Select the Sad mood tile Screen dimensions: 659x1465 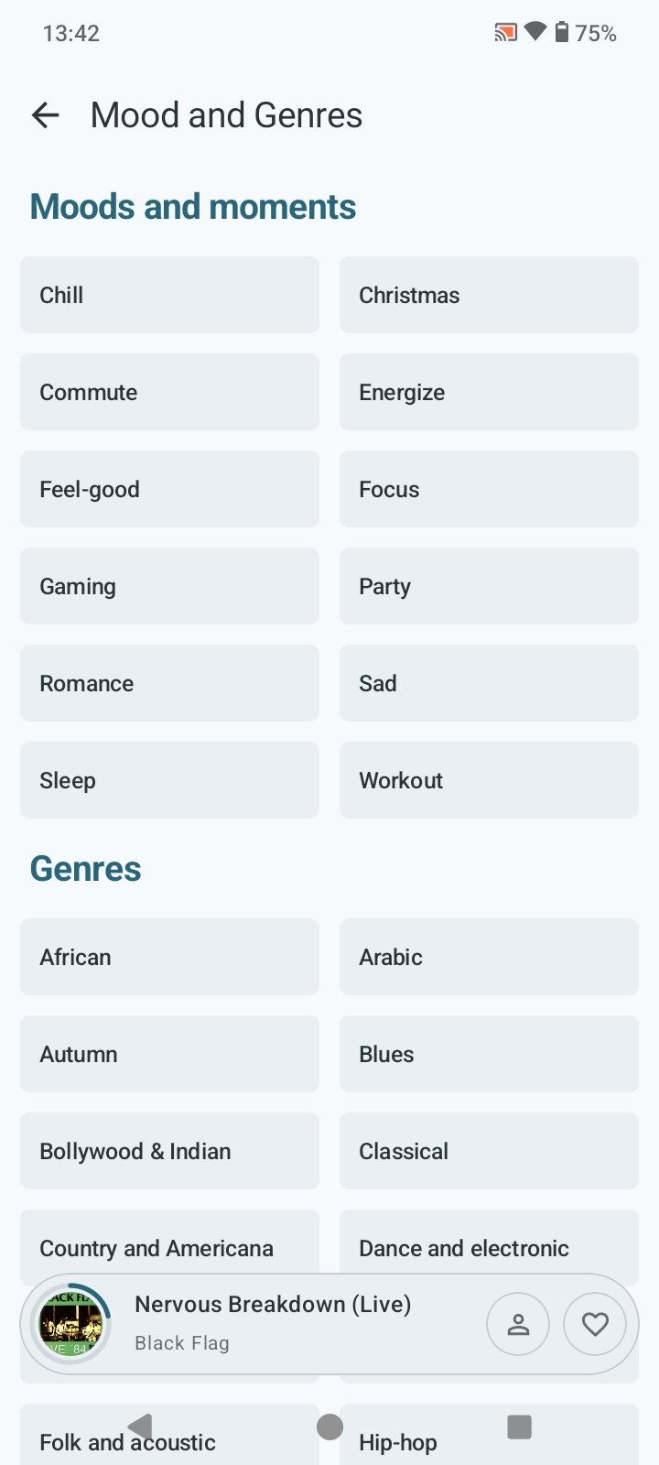pyautogui.click(x=489, y=683)
